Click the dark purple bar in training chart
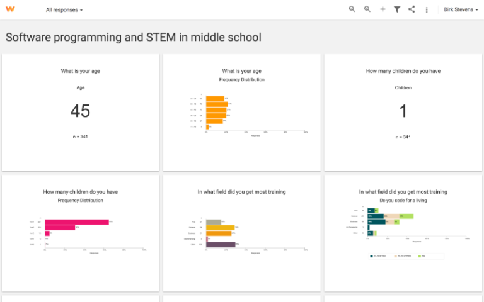 [x=221, y=244]
